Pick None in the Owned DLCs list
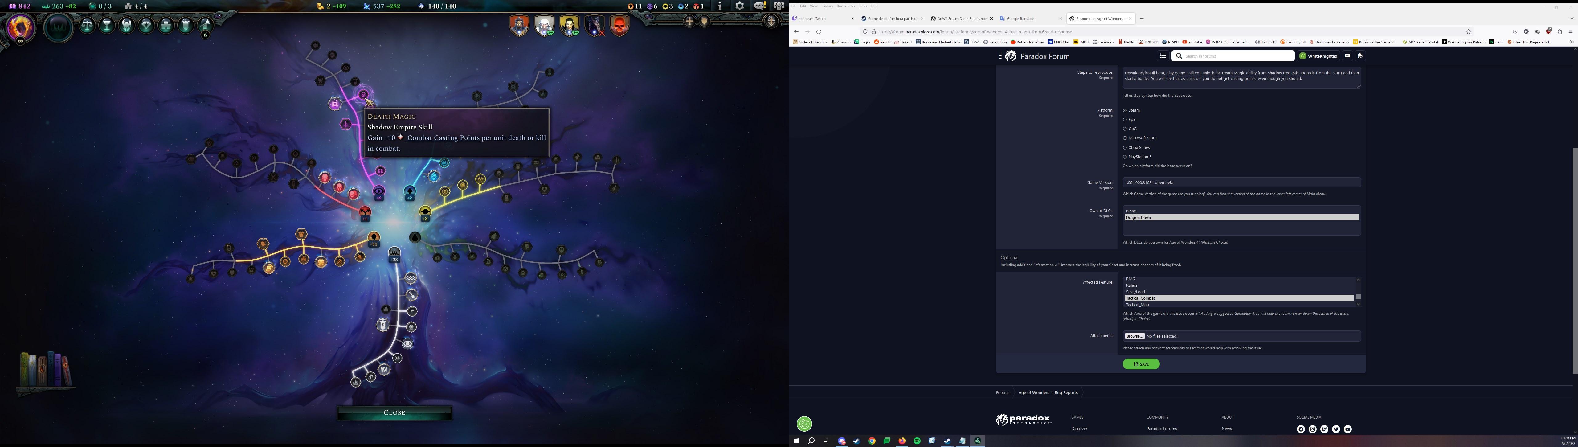 click(1131, 211)
